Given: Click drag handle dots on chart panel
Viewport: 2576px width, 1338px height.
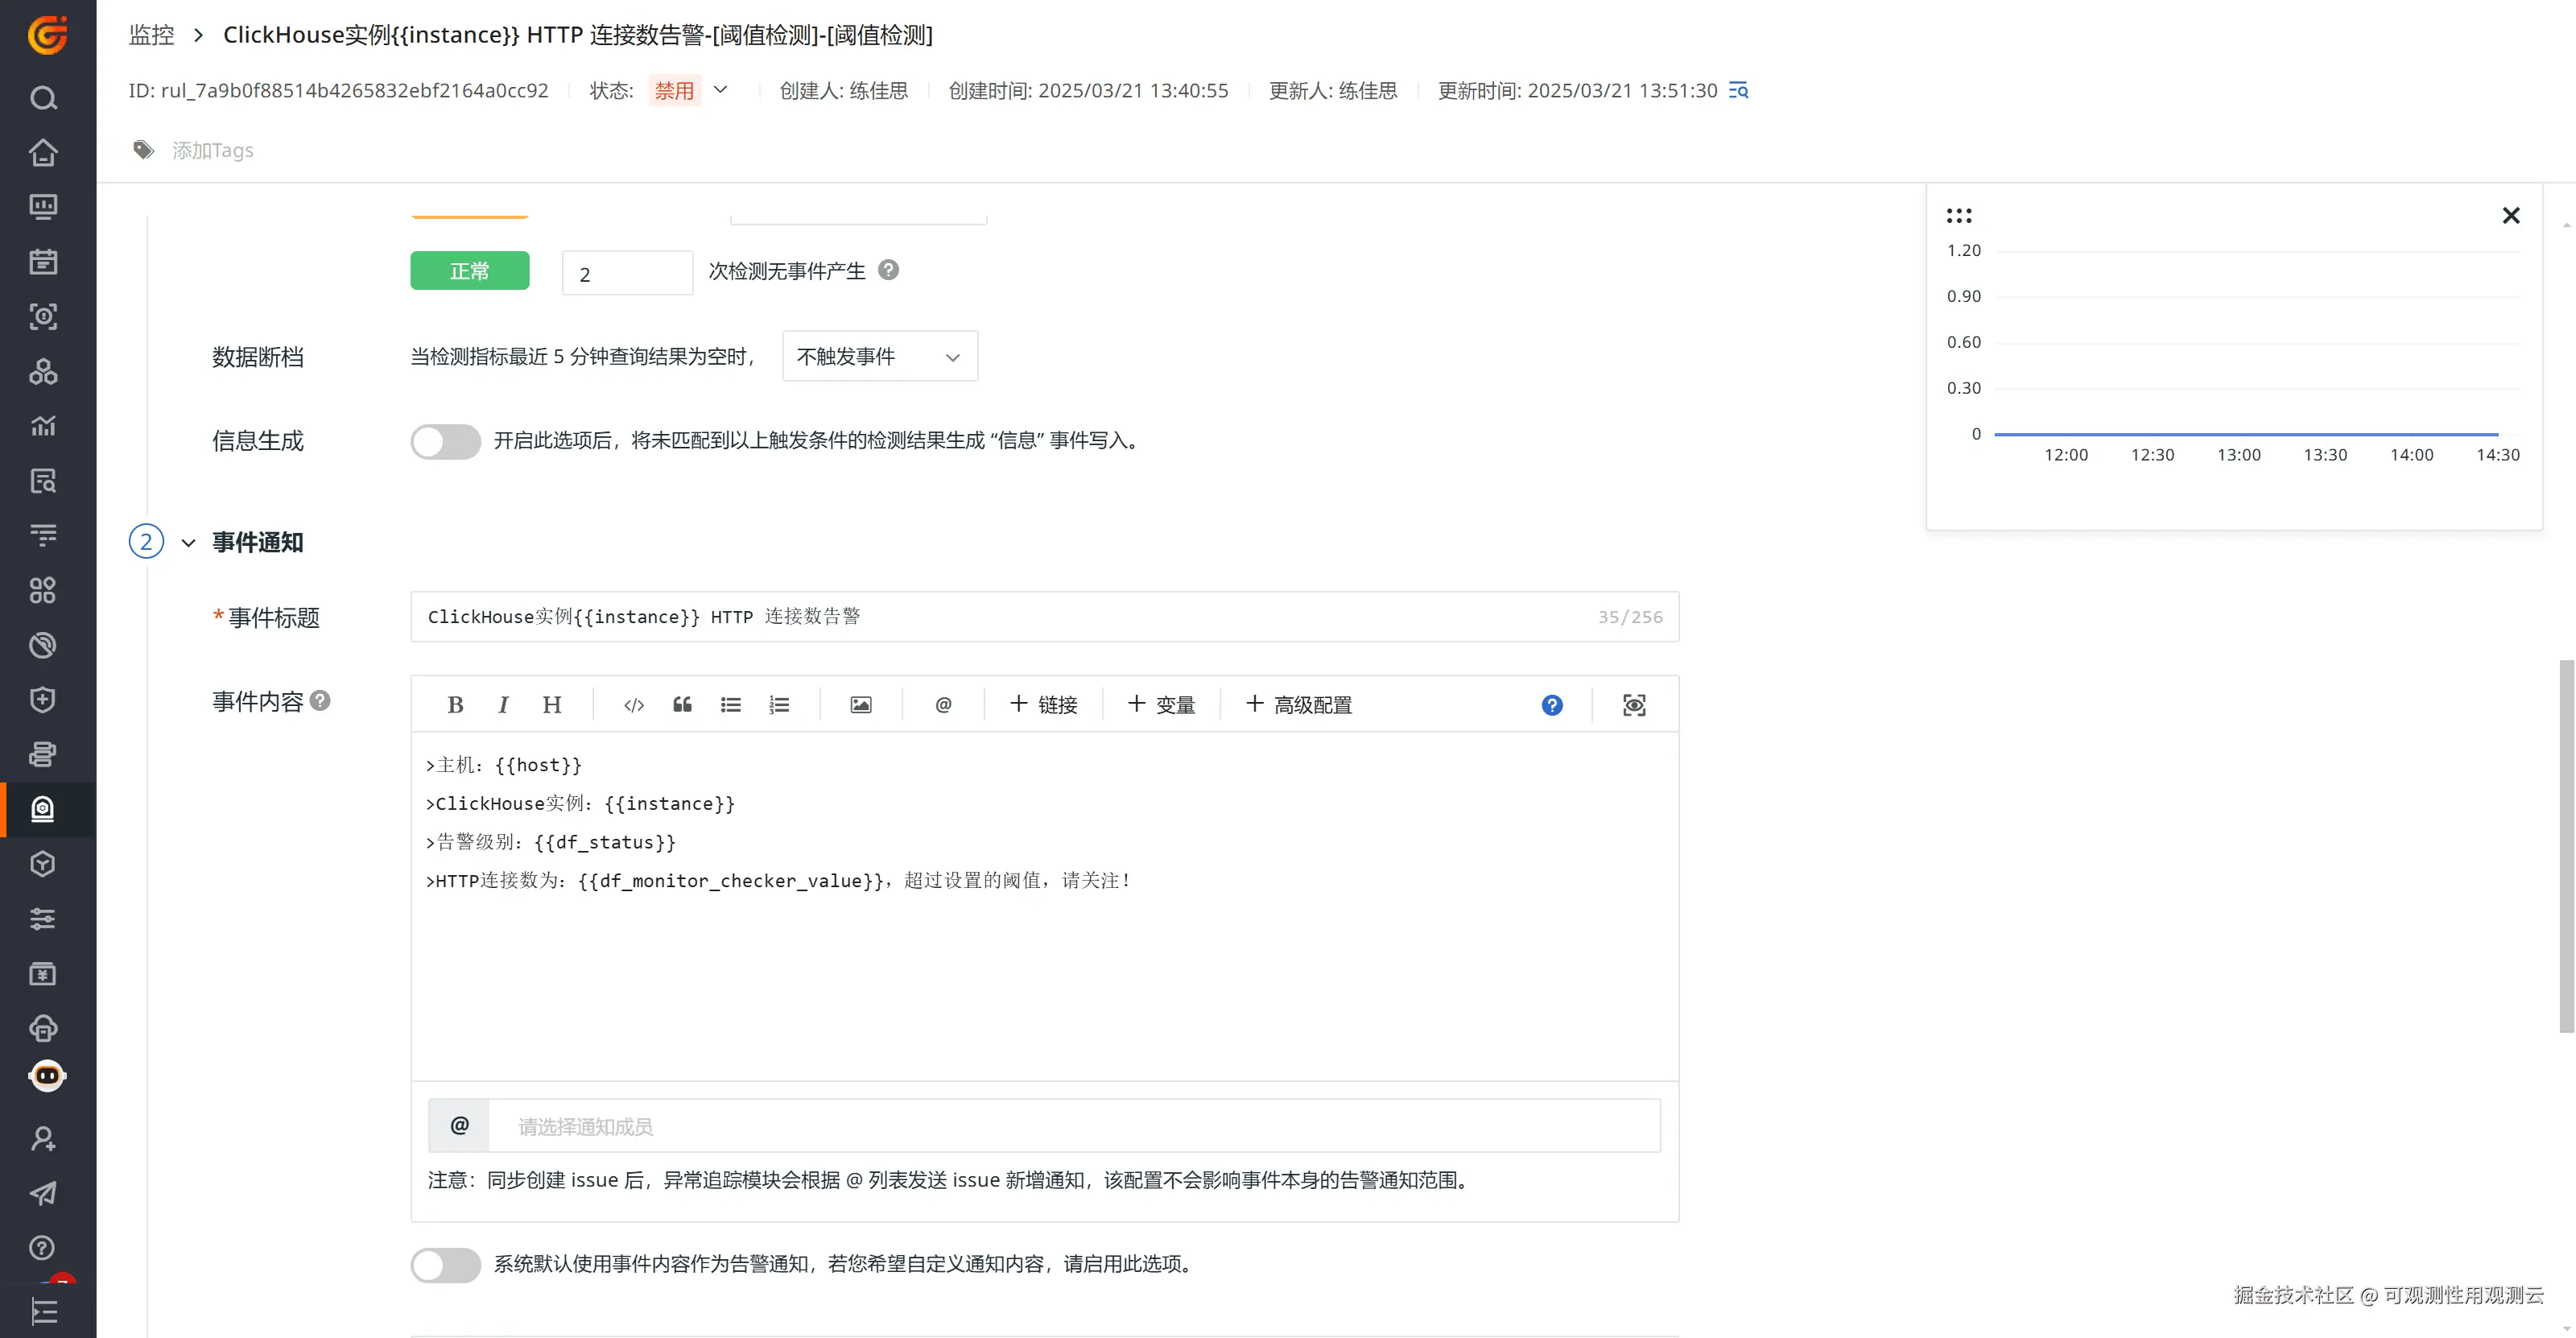Looking at the screenshot, I should [1959, 216].
